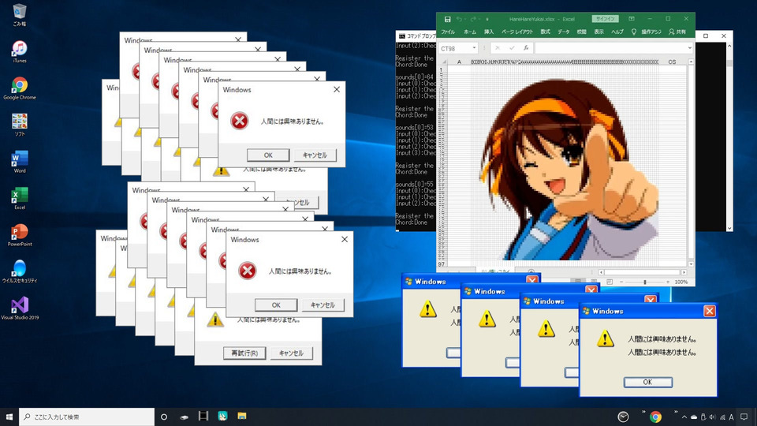Screen dimensions: 757x426
Task: Open the Google Chrome desktop icon
Action: point(20,85)
